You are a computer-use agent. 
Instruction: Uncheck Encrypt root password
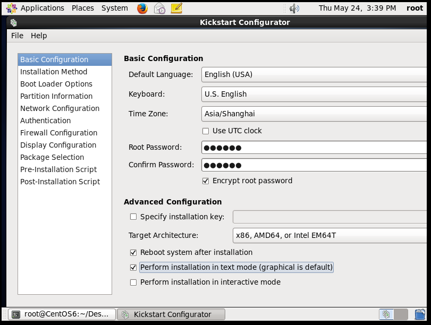click(206, 181)
